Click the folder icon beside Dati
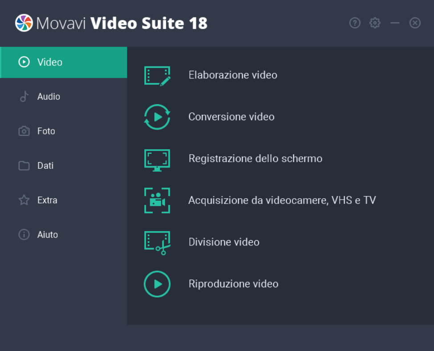Screen dimensions: 434x351 pyautogui.click(x=24, y=166)
